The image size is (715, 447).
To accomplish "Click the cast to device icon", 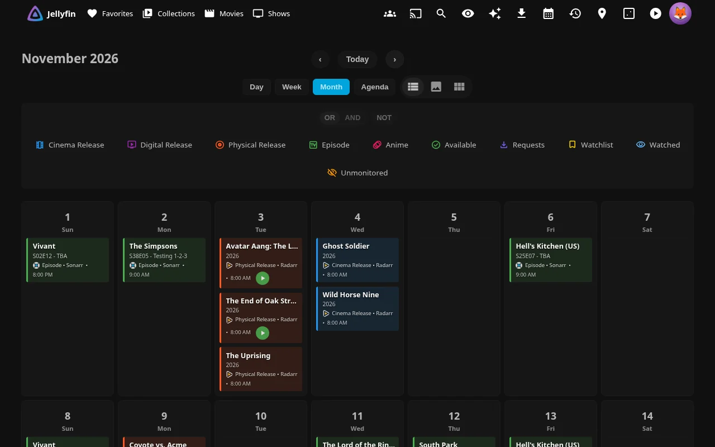I will click(416, 13).
